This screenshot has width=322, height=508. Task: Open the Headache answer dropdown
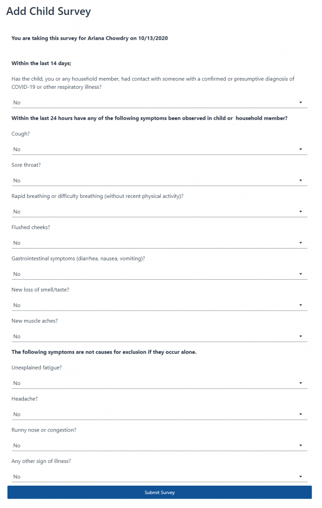tap(159, 414)
